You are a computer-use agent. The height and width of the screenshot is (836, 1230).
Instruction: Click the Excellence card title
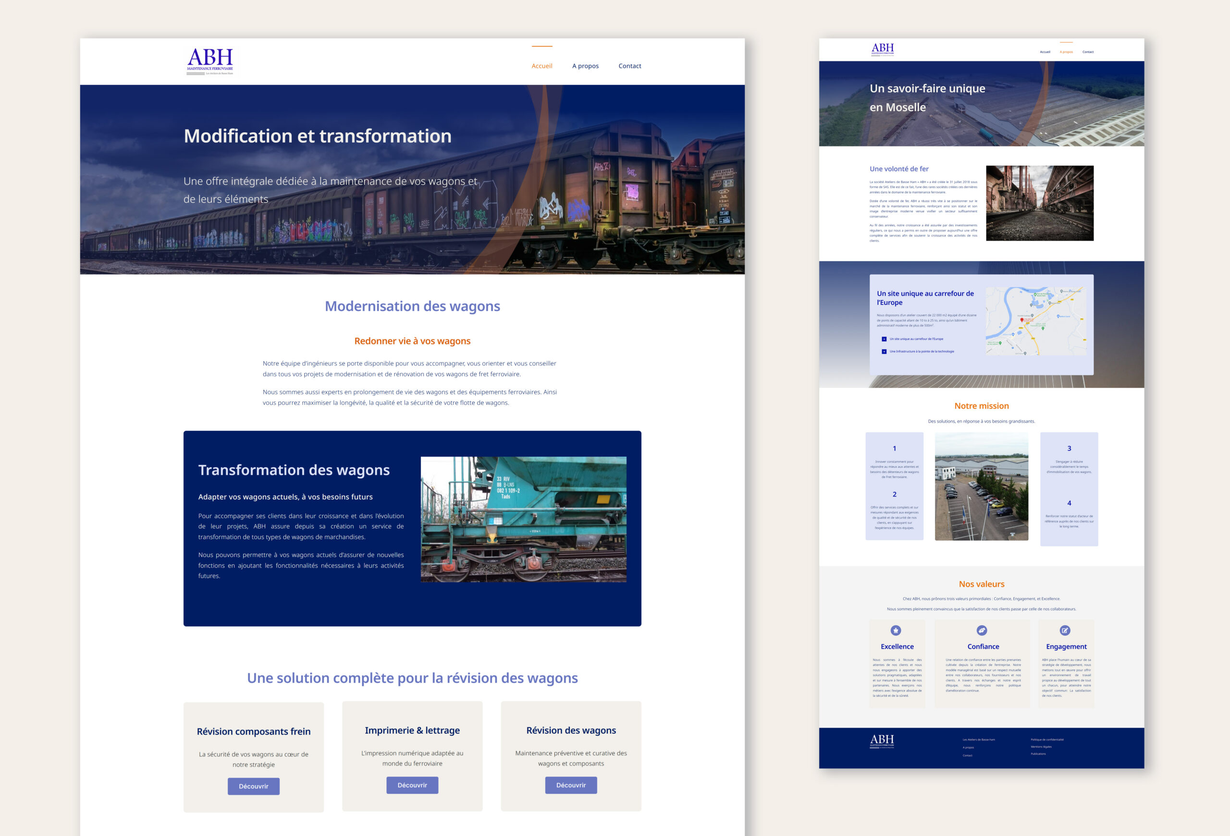click(x=897, y=647)
